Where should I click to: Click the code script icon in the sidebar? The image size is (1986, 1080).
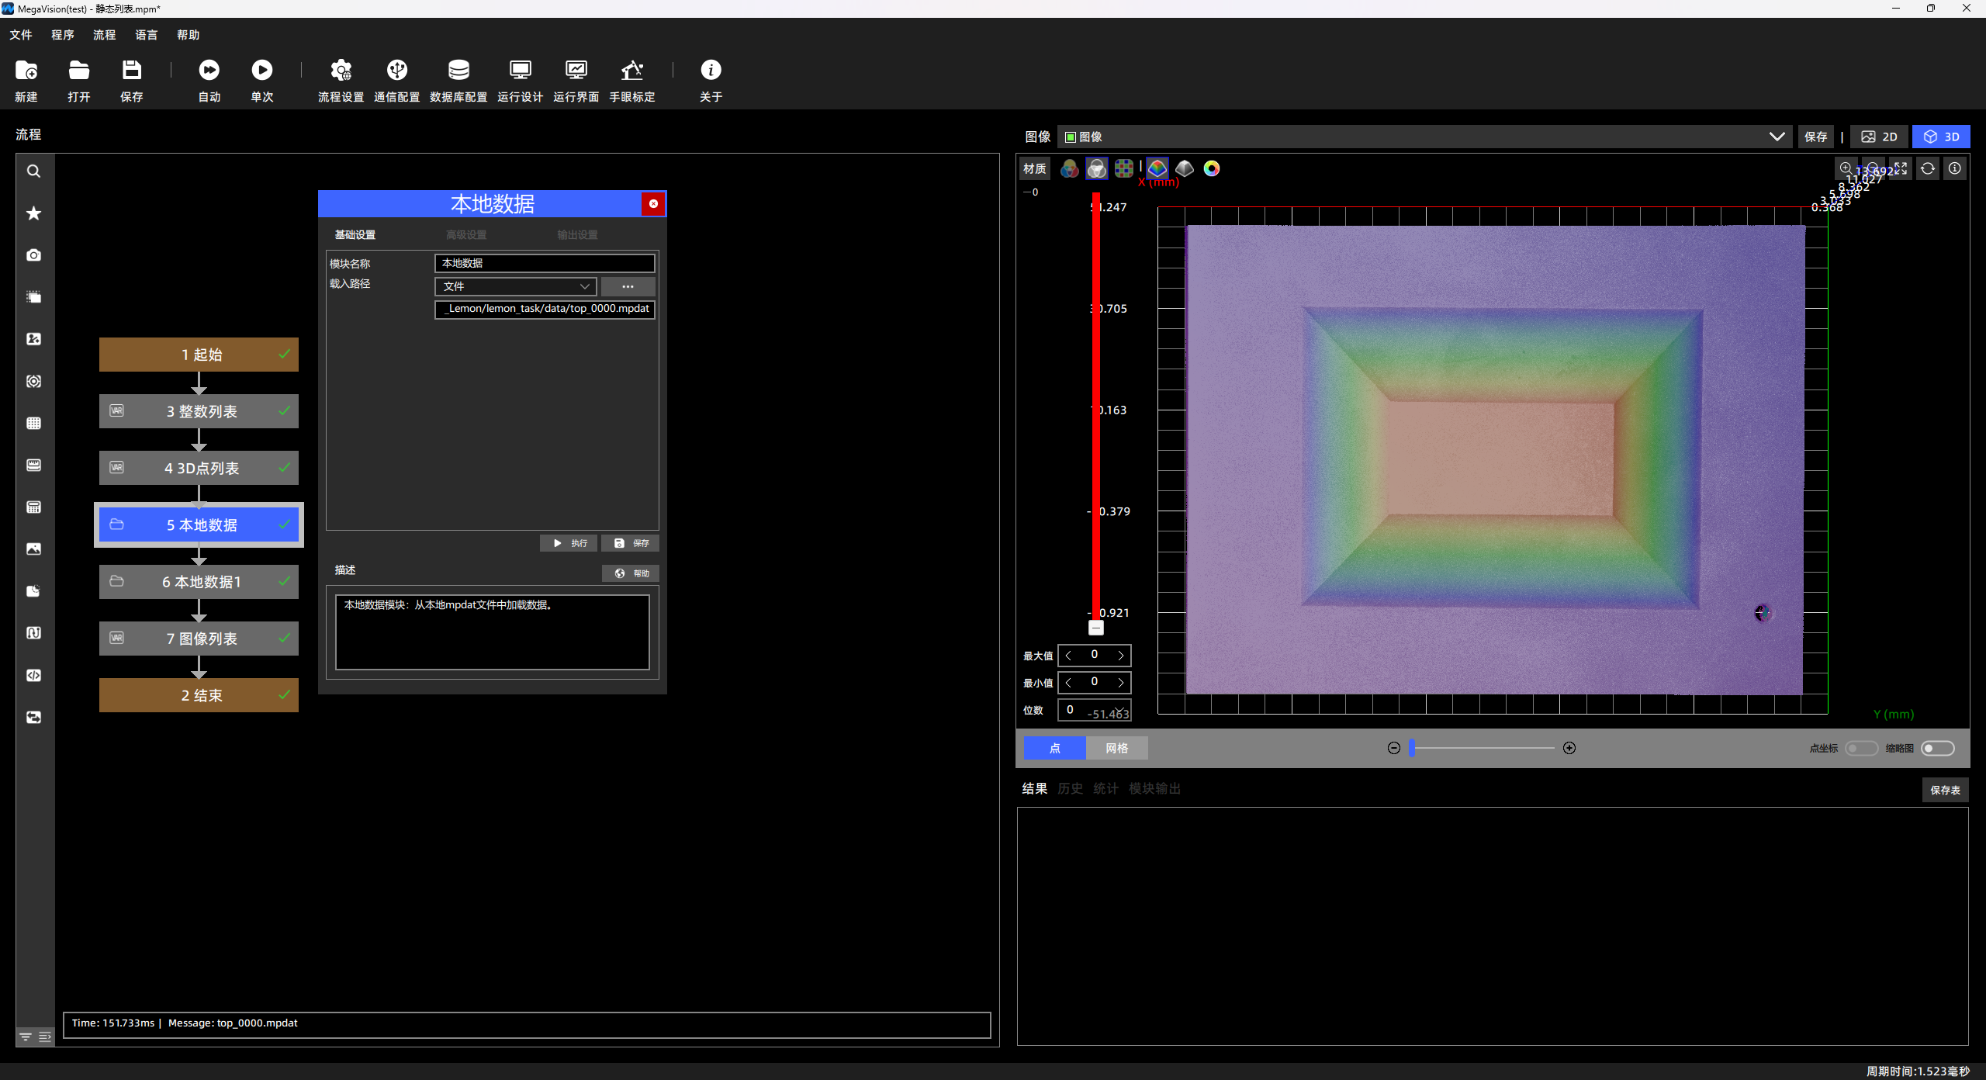(x=34, y=676)
